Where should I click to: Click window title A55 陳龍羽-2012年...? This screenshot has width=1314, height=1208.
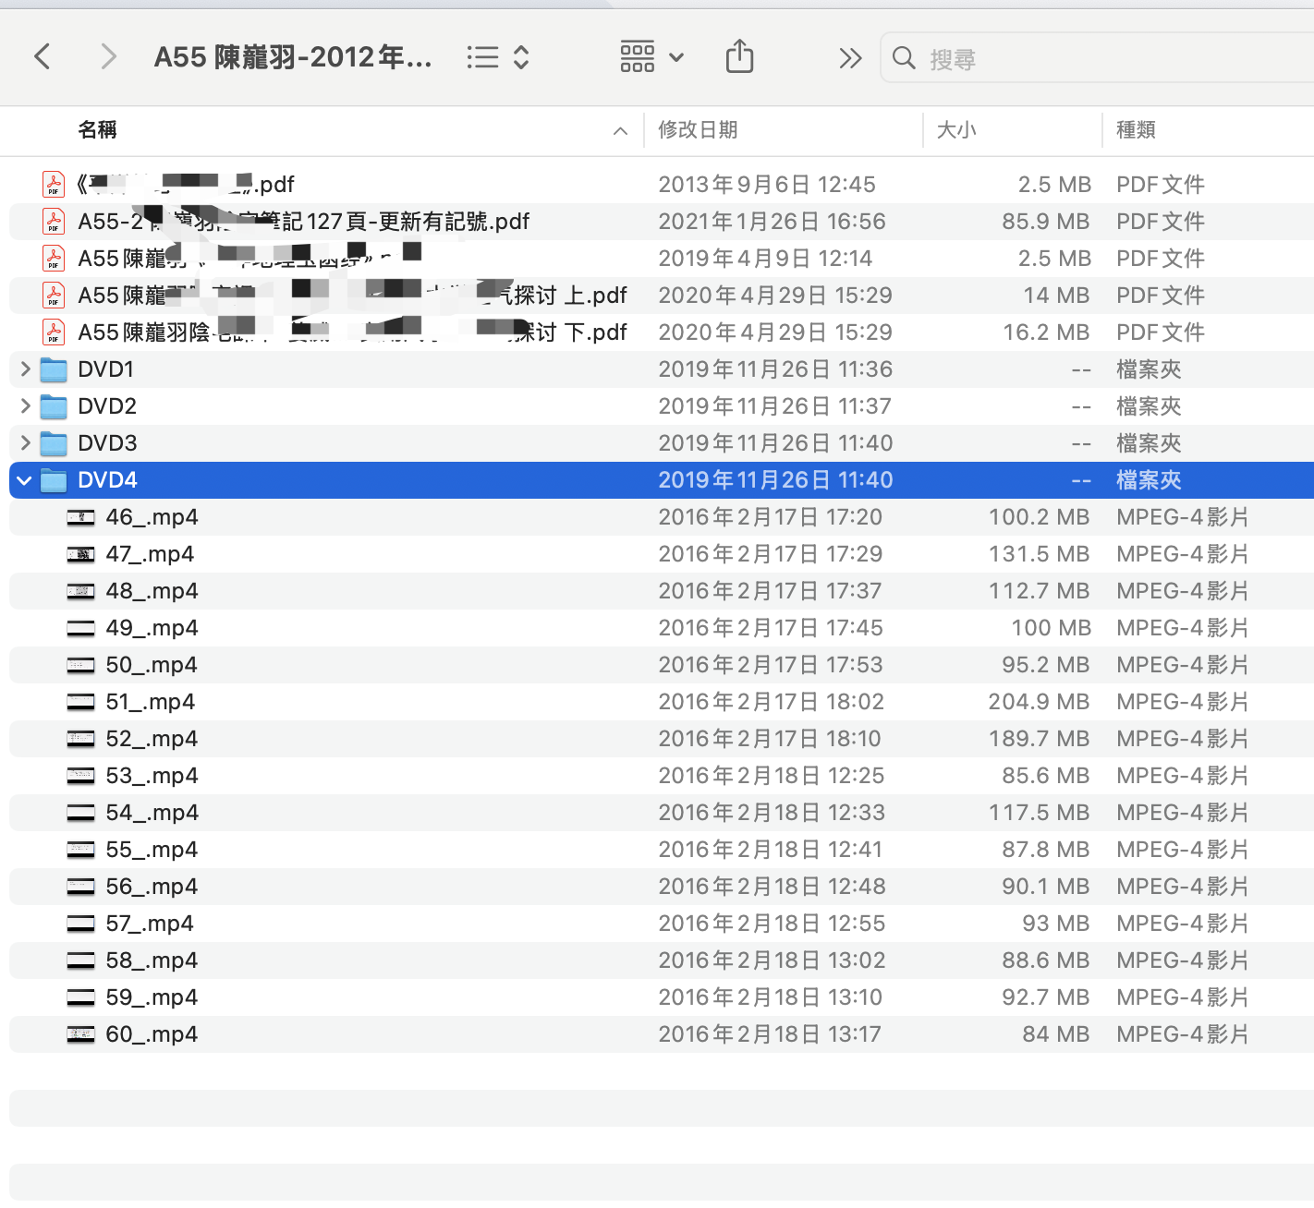[293, 57]
